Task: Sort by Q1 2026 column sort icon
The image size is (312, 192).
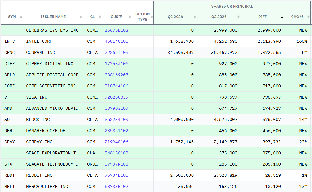Action: 195,17
